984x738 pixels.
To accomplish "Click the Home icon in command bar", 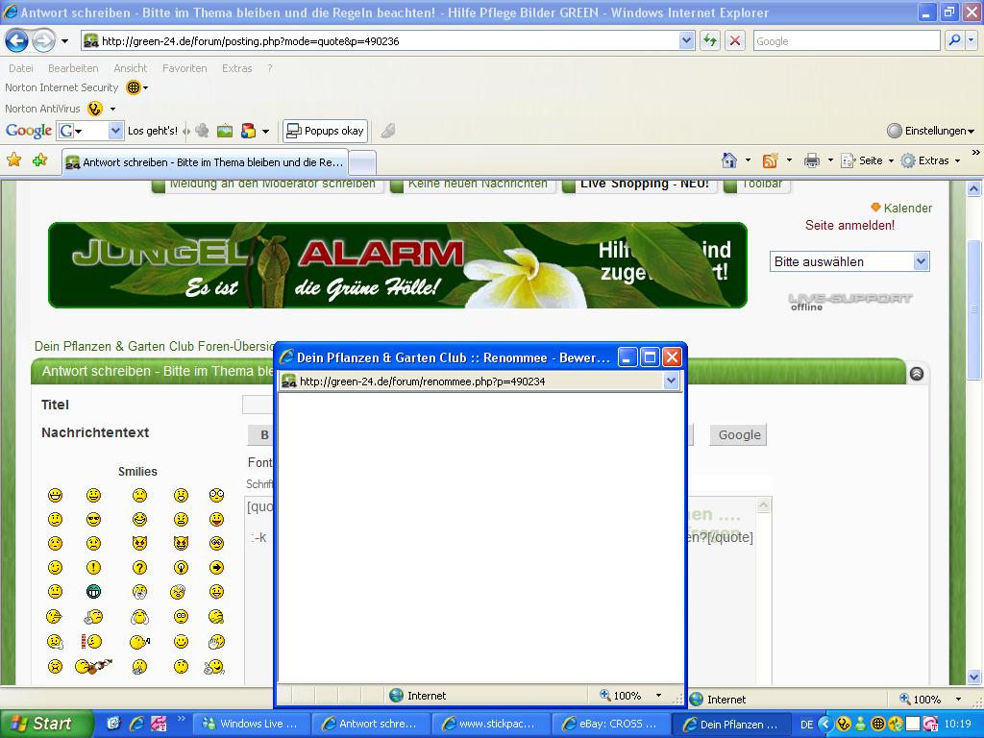I will [x=729, y=160].
